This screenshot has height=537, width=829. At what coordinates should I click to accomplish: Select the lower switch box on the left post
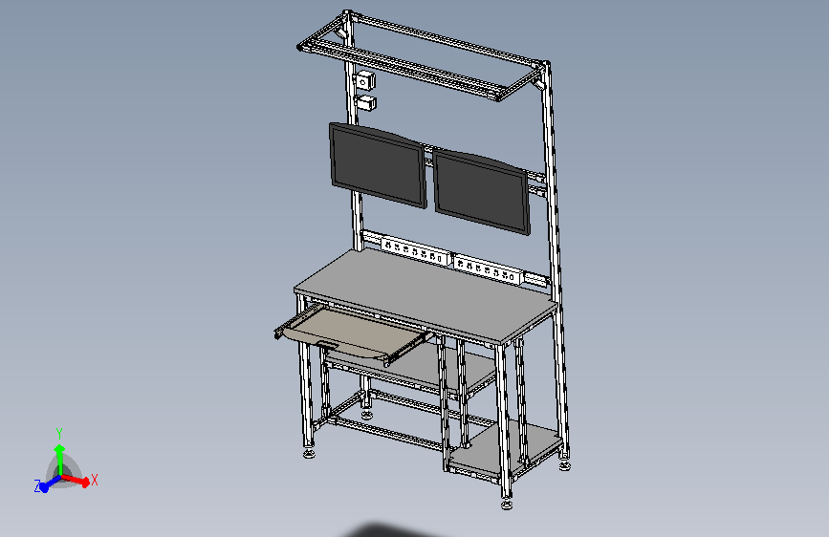[366, 102]
